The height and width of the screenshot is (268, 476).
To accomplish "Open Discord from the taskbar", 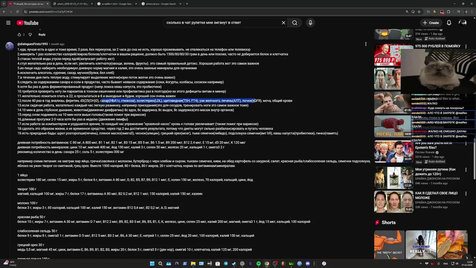I will (308, 264).
